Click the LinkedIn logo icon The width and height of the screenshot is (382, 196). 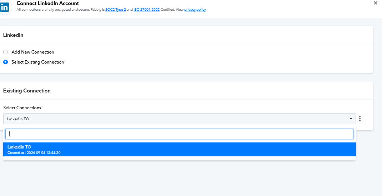click(4, 7)
